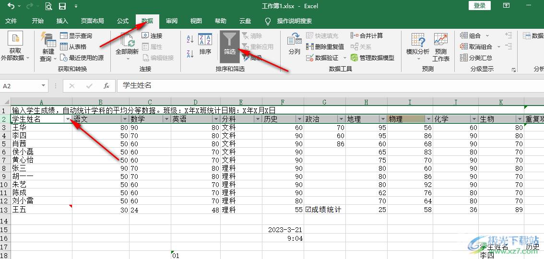Screen dimensions: 544x259
Task: Click 删除重复值 remove duplicates
Action: pos(325,47)
